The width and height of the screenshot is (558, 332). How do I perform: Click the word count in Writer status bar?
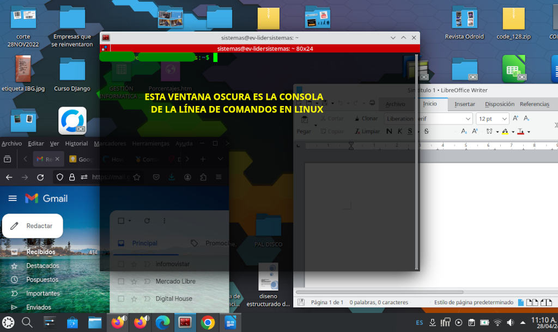379,302
